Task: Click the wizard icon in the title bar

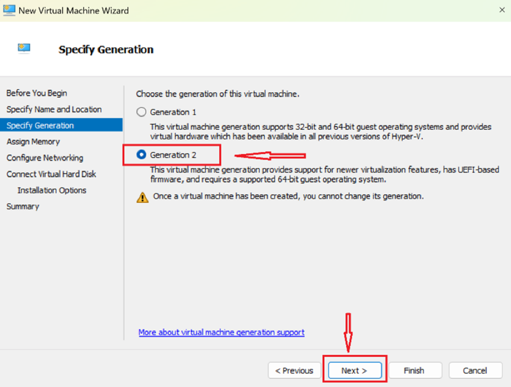Action: coord(9,9)
